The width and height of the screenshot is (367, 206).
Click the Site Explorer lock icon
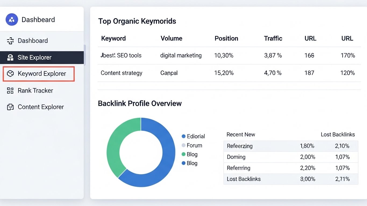[10, 57]
